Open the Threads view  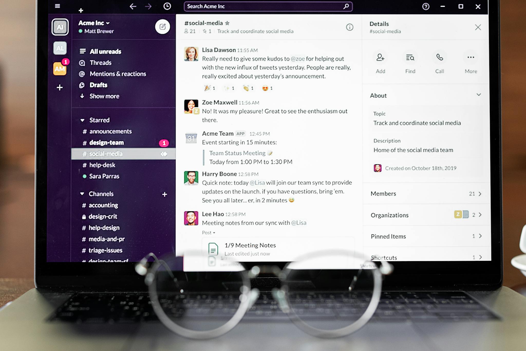[100, 63]
